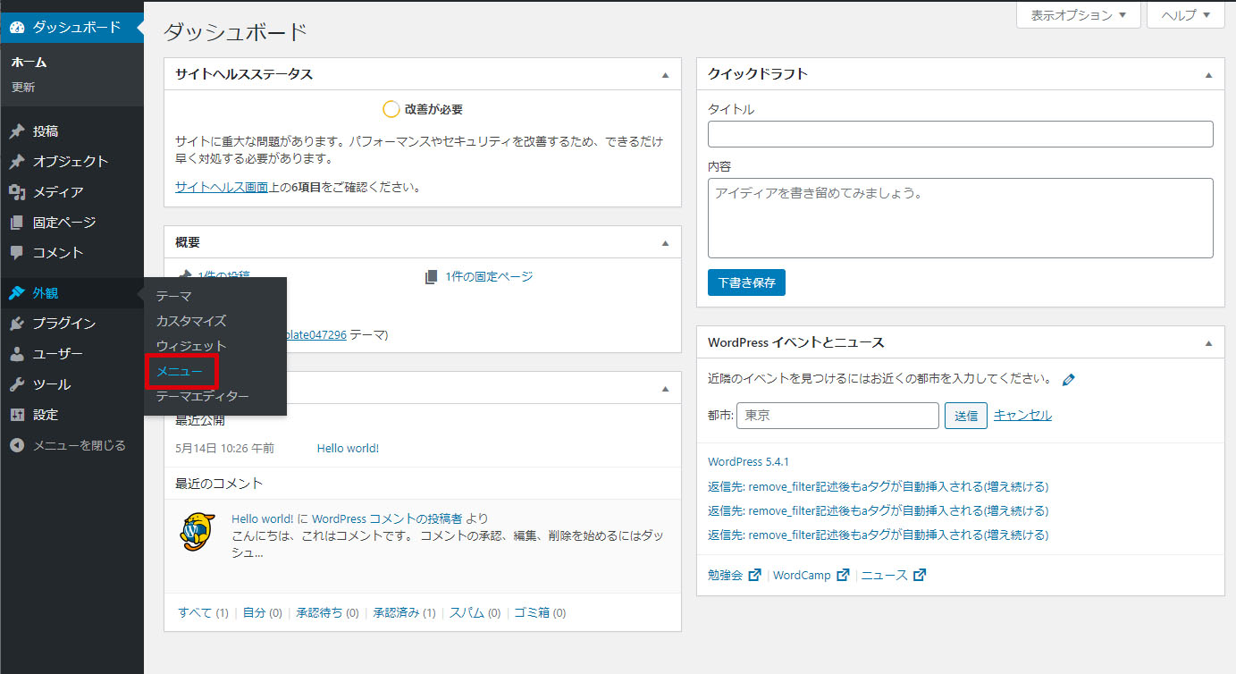Click the collapse arrow icon beside メニューを閉じる

[x=17, y=445]
